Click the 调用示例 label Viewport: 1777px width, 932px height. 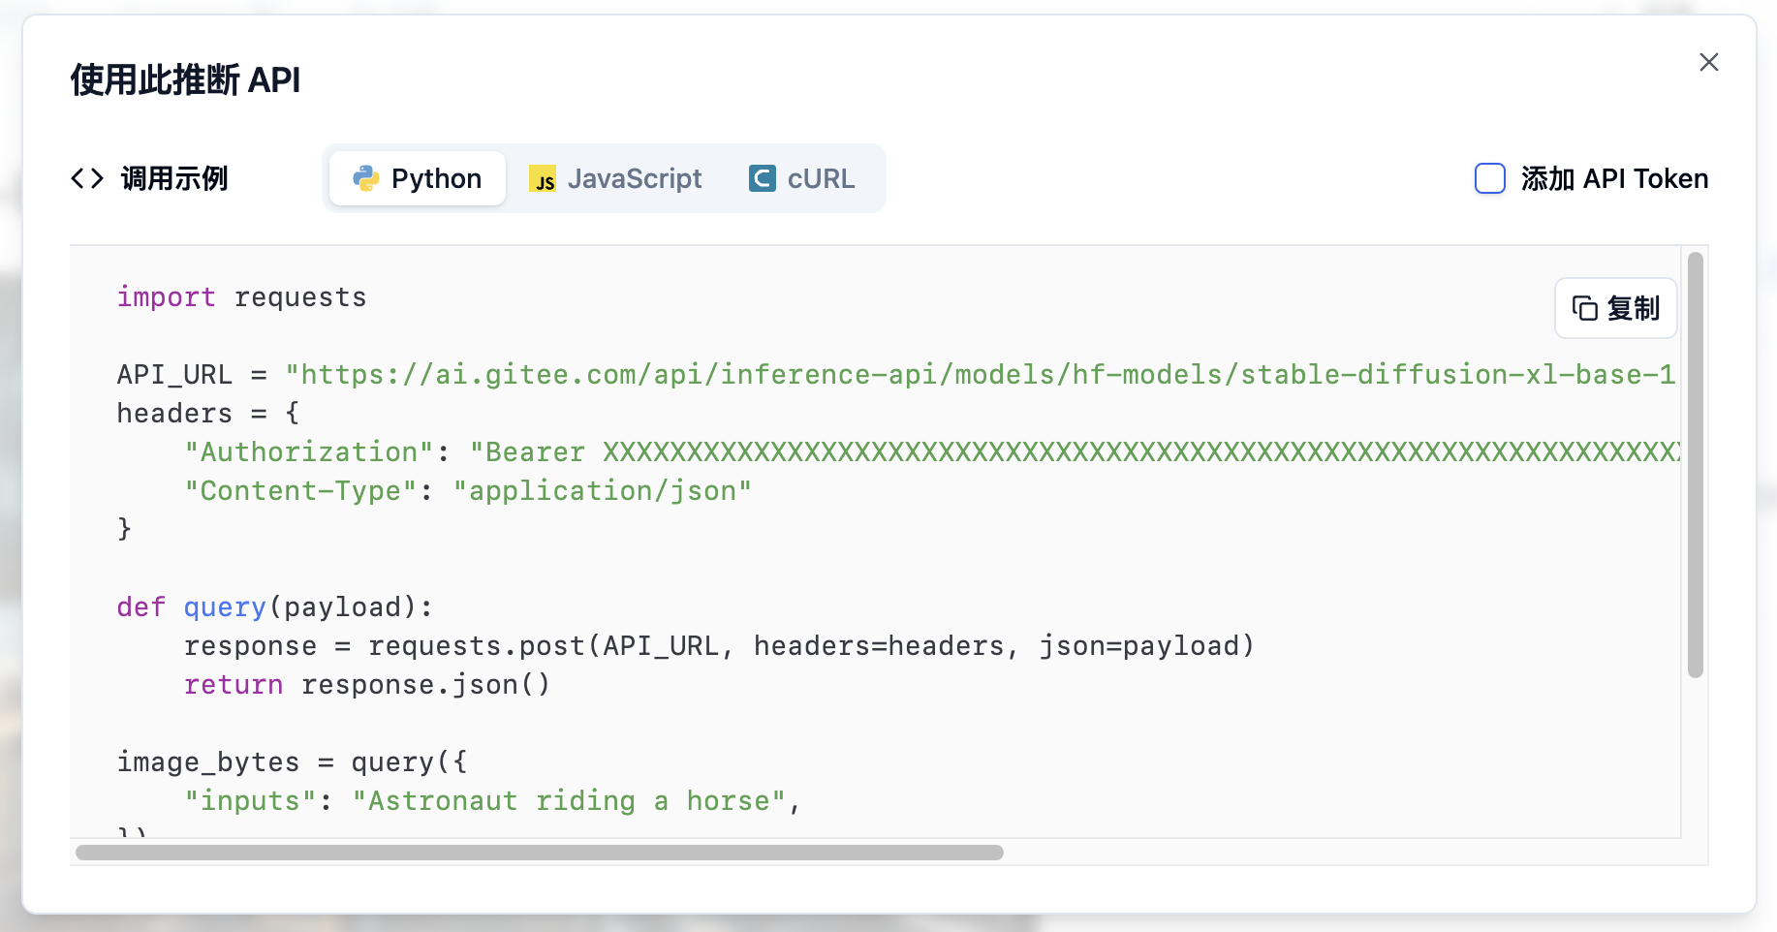(174, 178)
